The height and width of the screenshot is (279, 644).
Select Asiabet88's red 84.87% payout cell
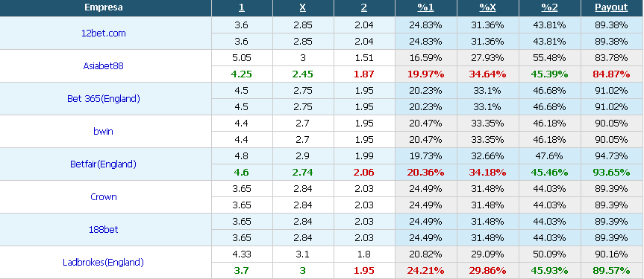tap(611, 74)
